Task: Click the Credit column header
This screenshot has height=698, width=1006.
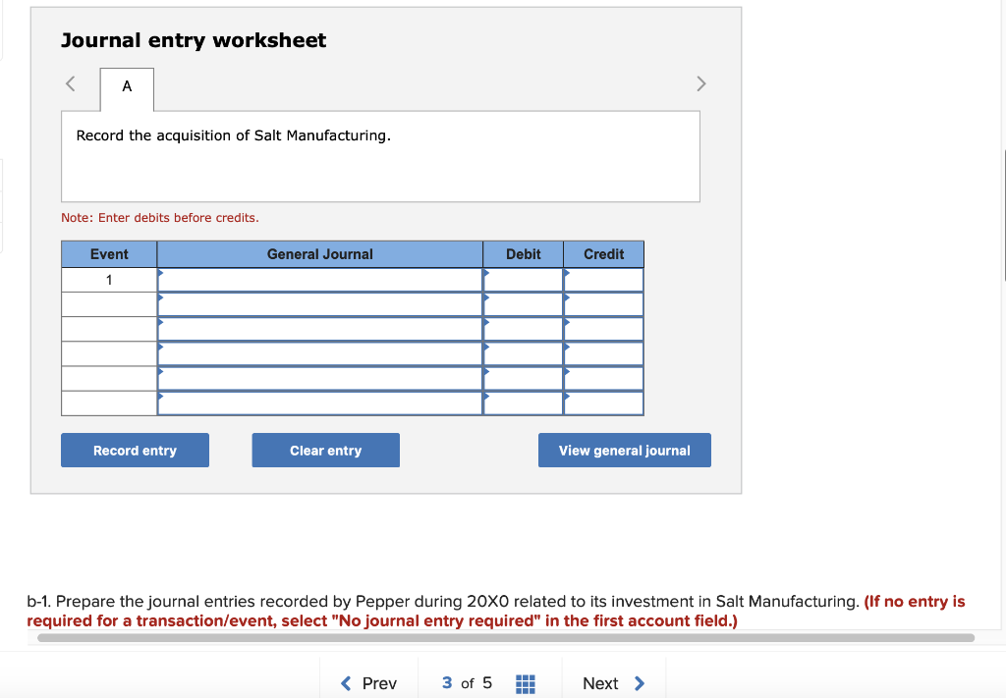Action: (x=604, y=254)
